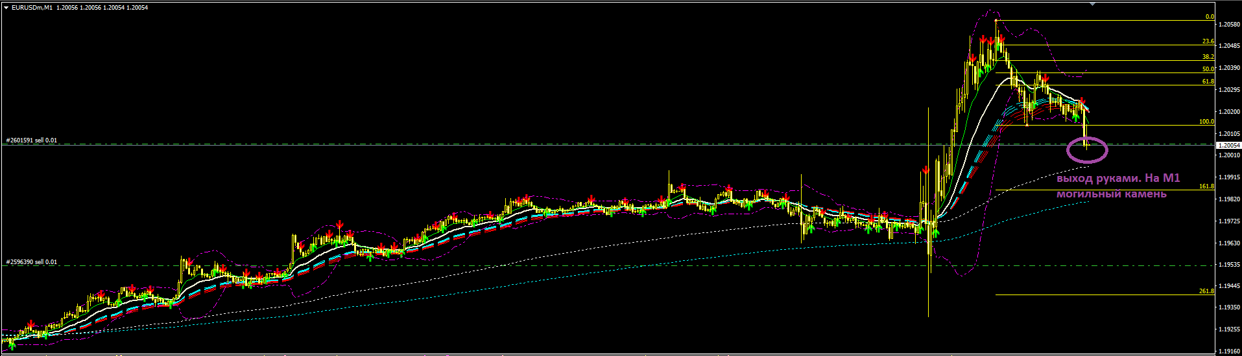Click the 1.20200 price scale label
This screenshot has height=356, width=1242.
point(1230,112)
